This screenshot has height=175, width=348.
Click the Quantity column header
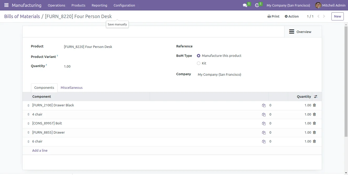click(x=300, y=97)
